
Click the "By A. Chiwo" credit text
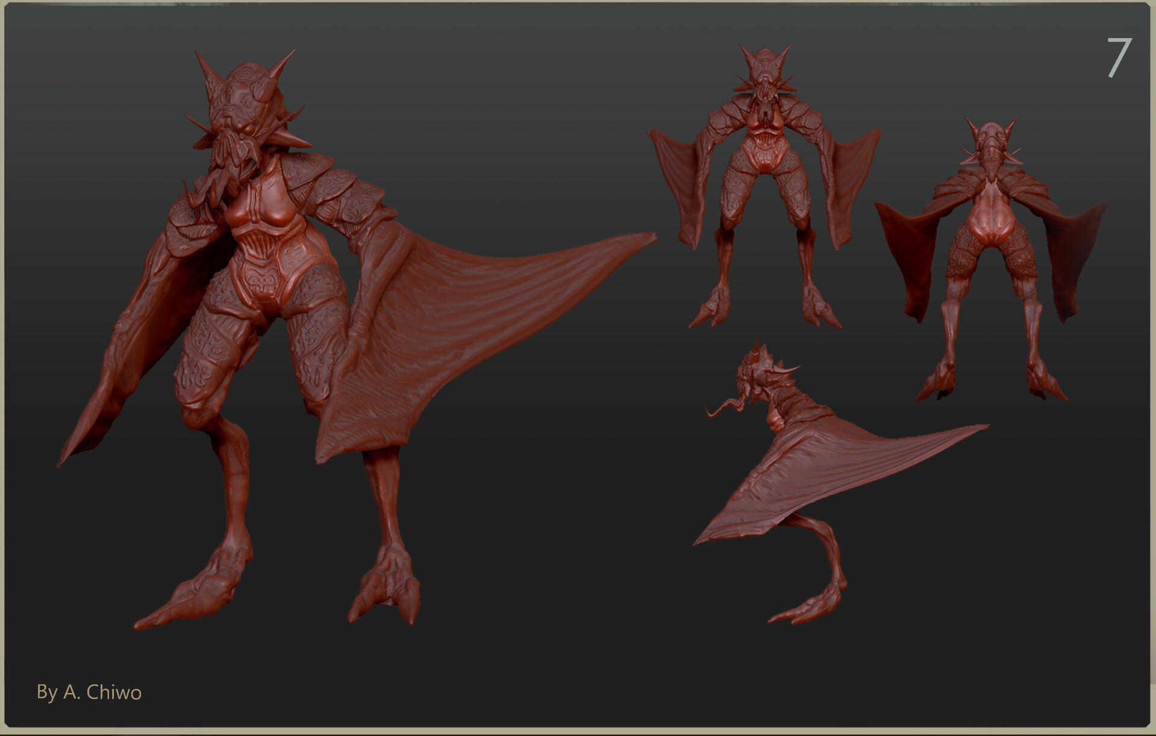point(89,692)
